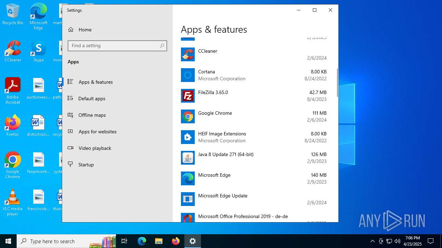Open Task View from the taskbar

(124, 241)
